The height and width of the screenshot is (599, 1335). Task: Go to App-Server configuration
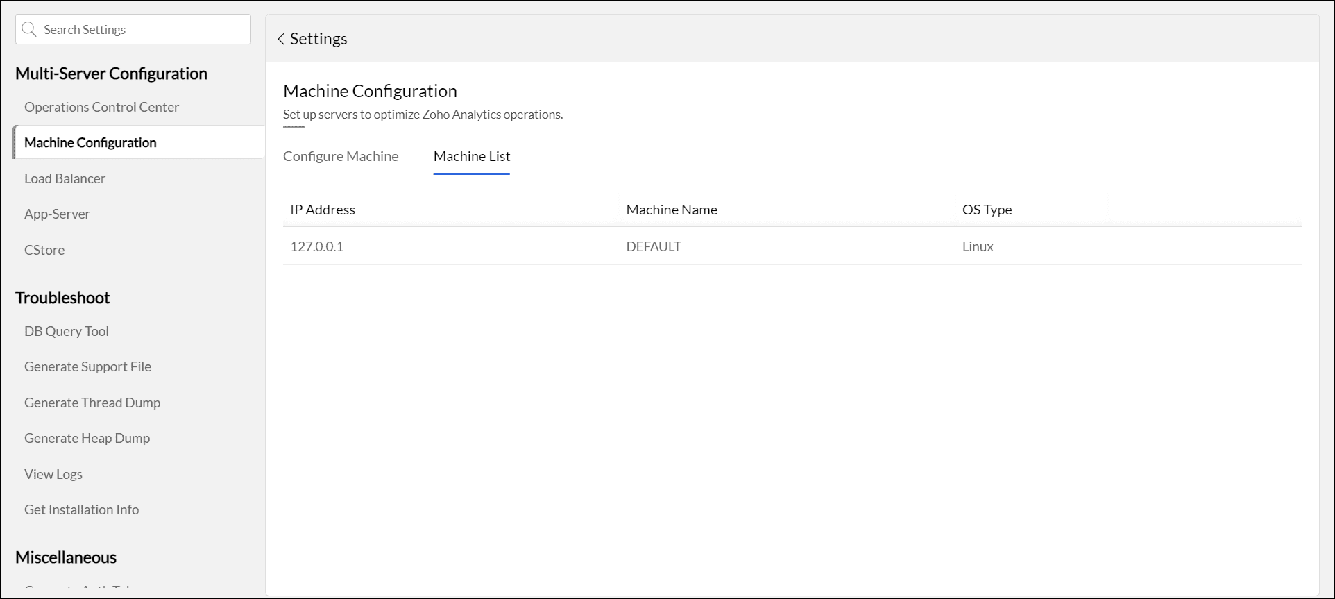click(57, 214)
